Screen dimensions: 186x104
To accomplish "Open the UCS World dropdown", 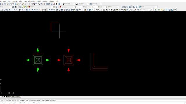I will pos(148,7).
